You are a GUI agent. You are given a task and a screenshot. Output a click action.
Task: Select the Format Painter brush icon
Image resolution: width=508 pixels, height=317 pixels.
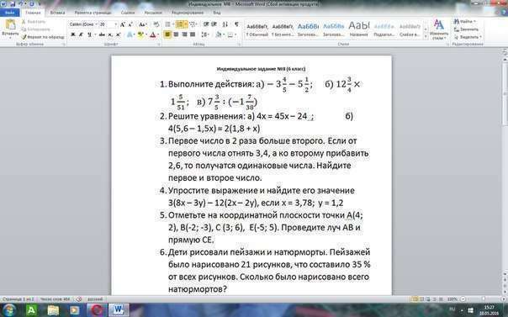coord(24,37)
